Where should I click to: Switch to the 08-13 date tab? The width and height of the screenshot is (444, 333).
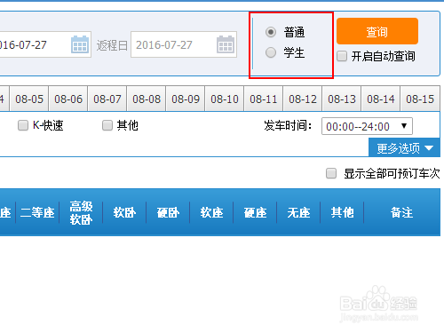tap(342, 99)
